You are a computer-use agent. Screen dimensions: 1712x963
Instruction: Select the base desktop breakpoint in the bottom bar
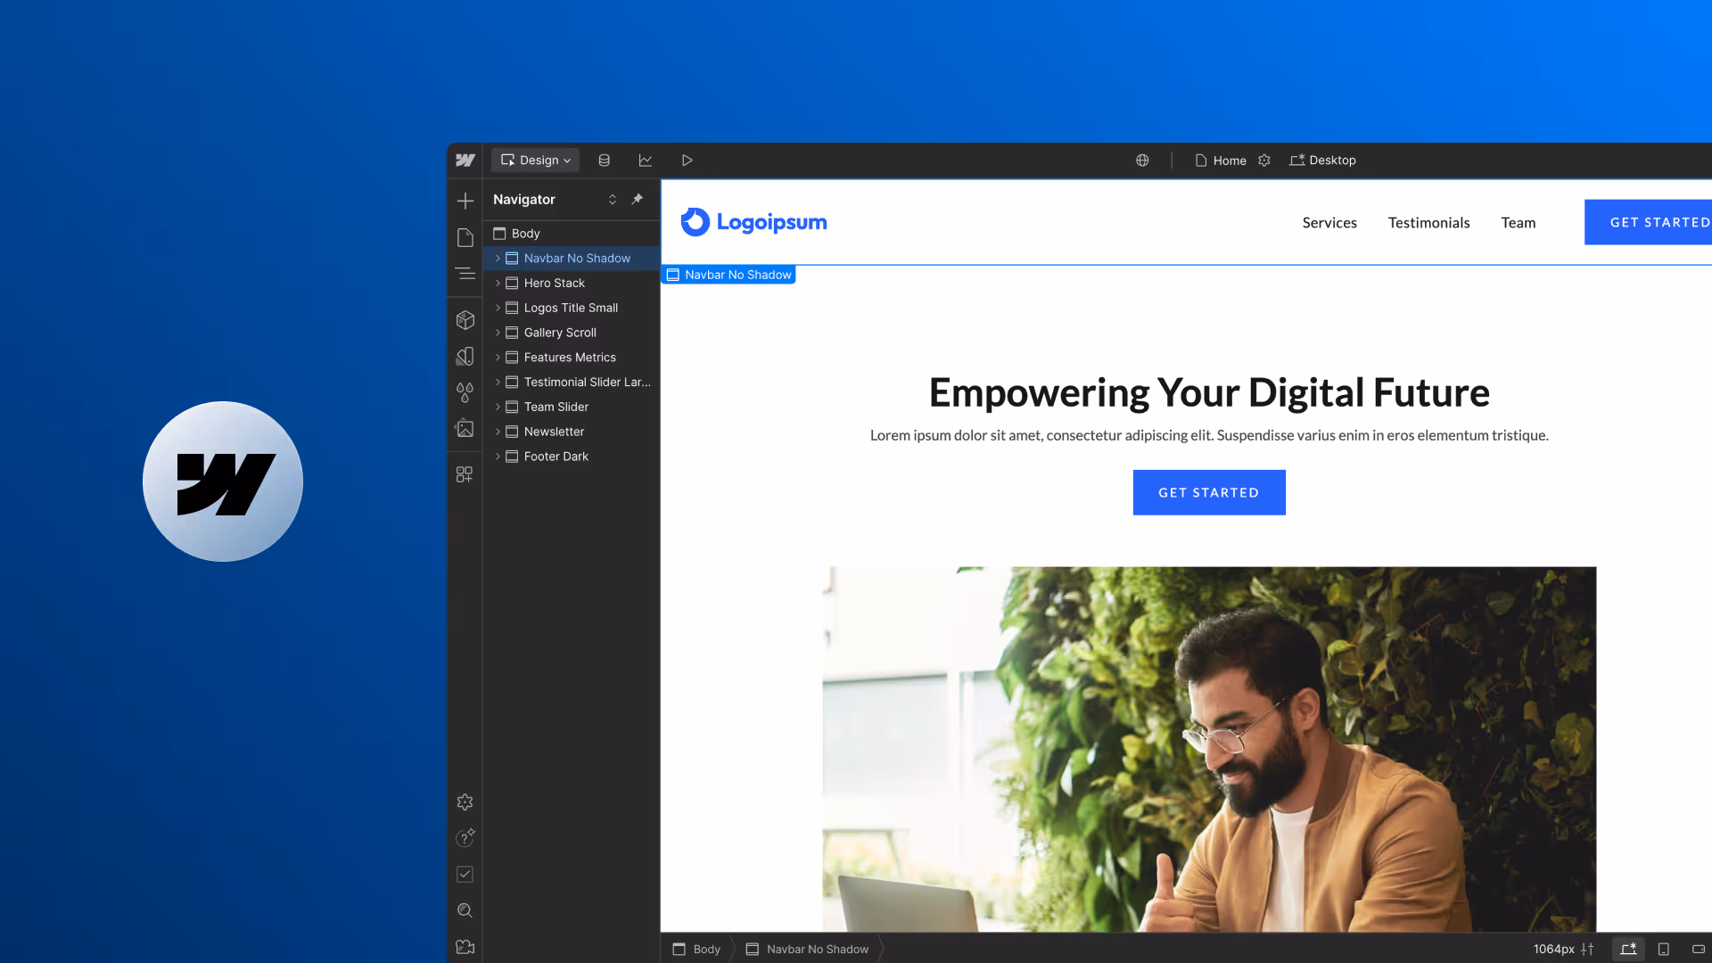pos(1628,949)
